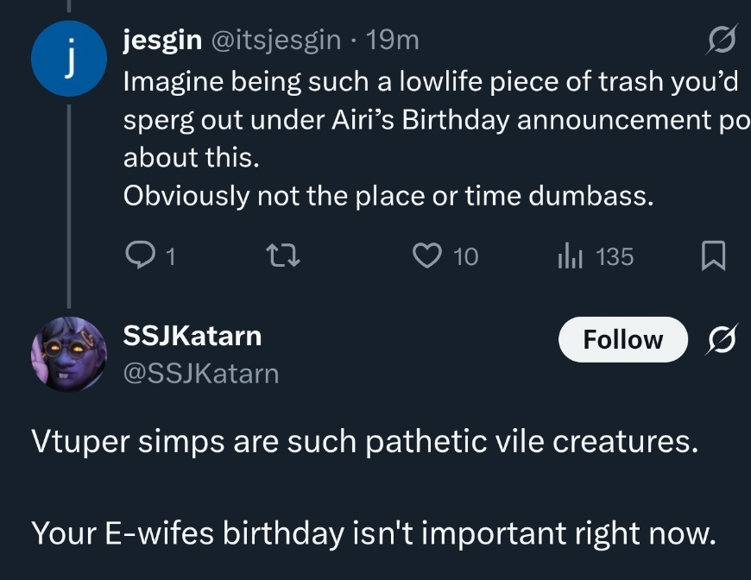Follow SSJKatarn
Image resolution: width=751 pixels, height=580 pixels.
tap(622, 340)
